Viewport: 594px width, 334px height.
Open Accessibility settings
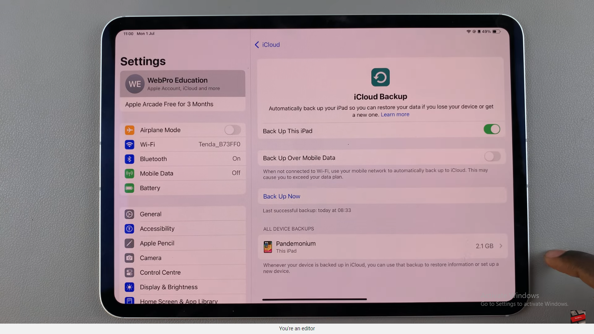click(183, 229)
